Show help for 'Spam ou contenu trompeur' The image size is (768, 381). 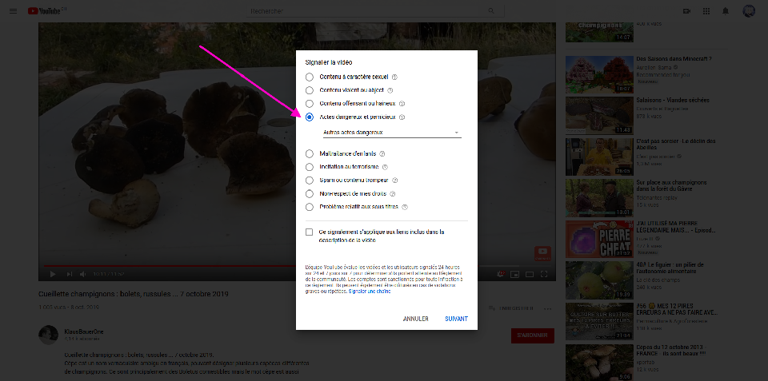(394, 181)
